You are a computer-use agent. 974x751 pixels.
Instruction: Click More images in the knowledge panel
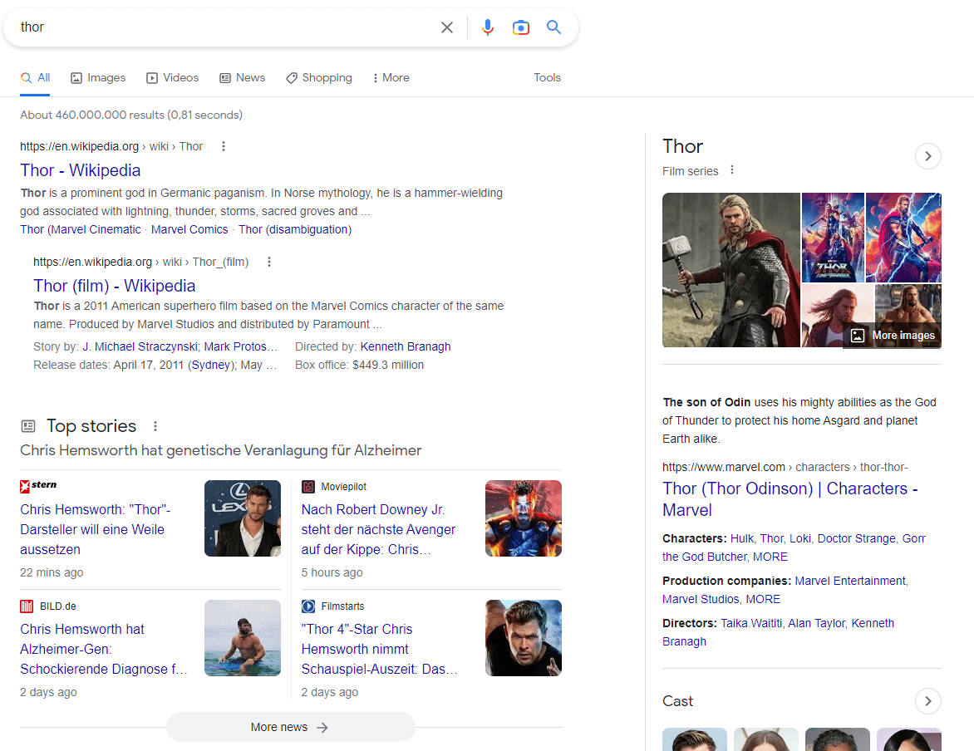(893, 336)
